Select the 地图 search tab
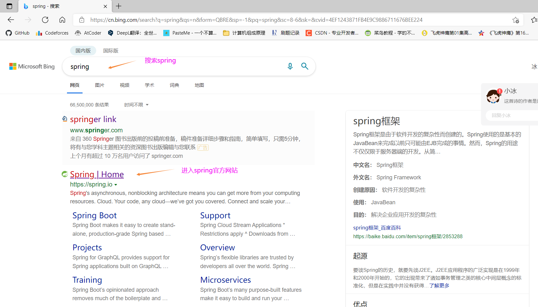 199,85
